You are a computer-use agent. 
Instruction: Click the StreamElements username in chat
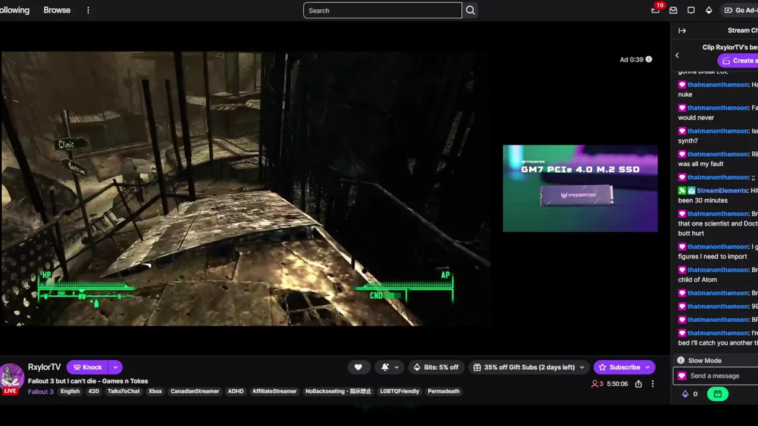[722, 191]
